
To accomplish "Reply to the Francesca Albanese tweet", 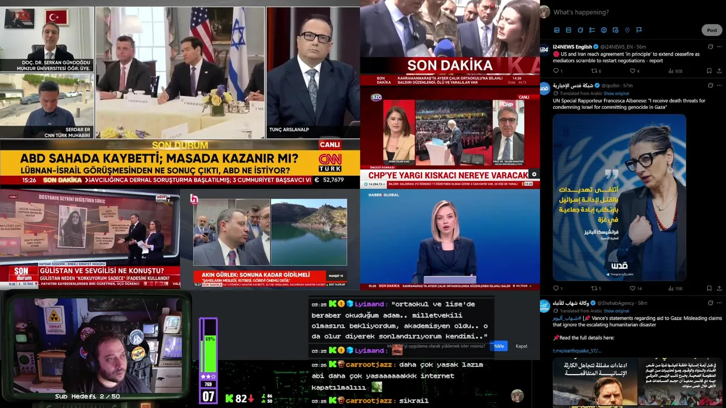I will (556, 288).
